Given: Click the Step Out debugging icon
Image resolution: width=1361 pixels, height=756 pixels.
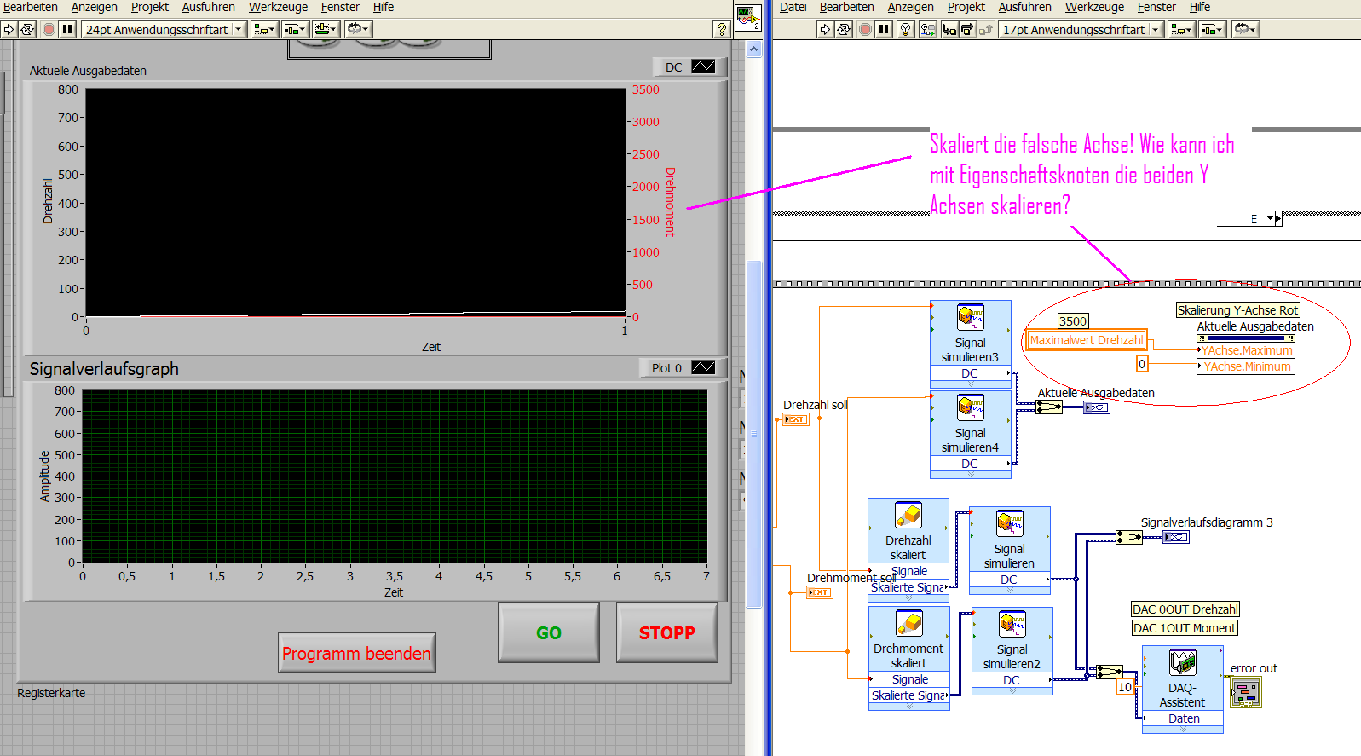Looking at the screenshot, I should click(986, 29).
